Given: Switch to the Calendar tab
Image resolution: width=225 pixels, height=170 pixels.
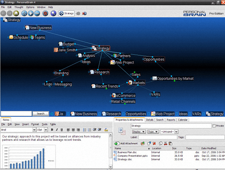Looking at the screenshot, I should tap(183, 120).
